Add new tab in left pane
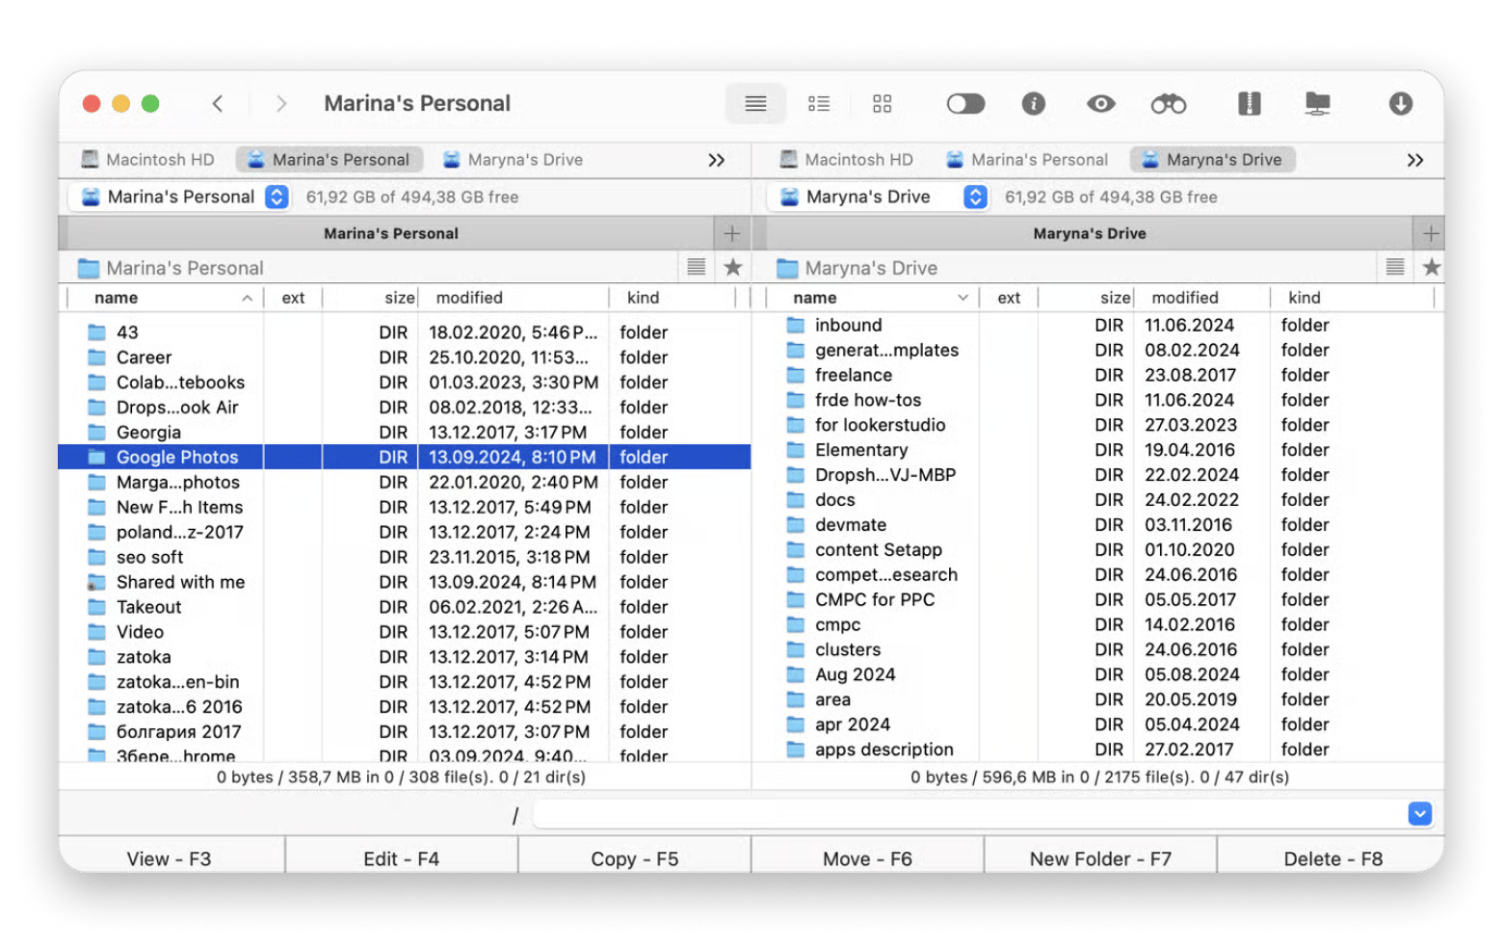 (731, 233)
